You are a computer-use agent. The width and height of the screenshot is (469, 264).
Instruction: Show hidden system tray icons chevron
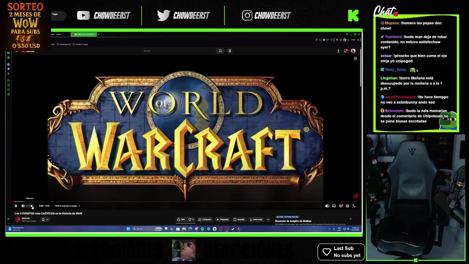(329, 229)
